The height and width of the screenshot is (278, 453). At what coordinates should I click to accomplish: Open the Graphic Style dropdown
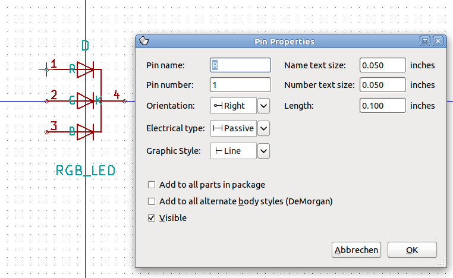[x=263, y=151]
